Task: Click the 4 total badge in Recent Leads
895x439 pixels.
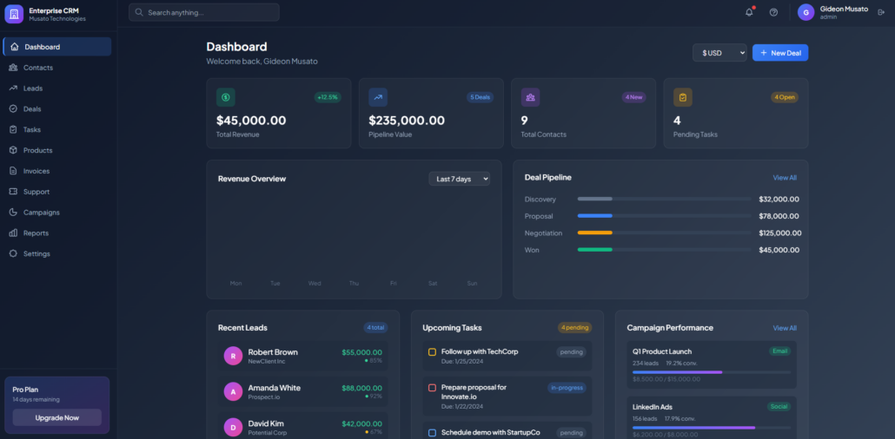Action: point(375,328)
